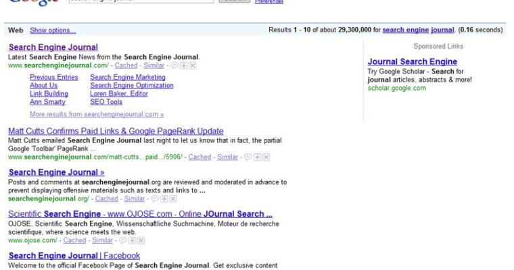Click the searchenginejournal.org/ green URL text
The height and width of the screenshot is (270, 514).
[49, 198]
